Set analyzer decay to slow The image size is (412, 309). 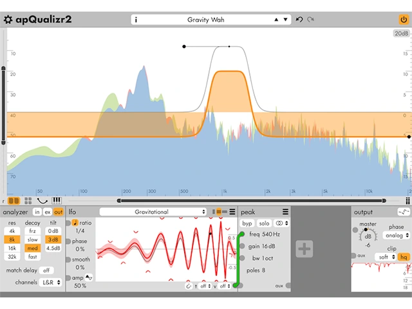[x=33, y=239]
